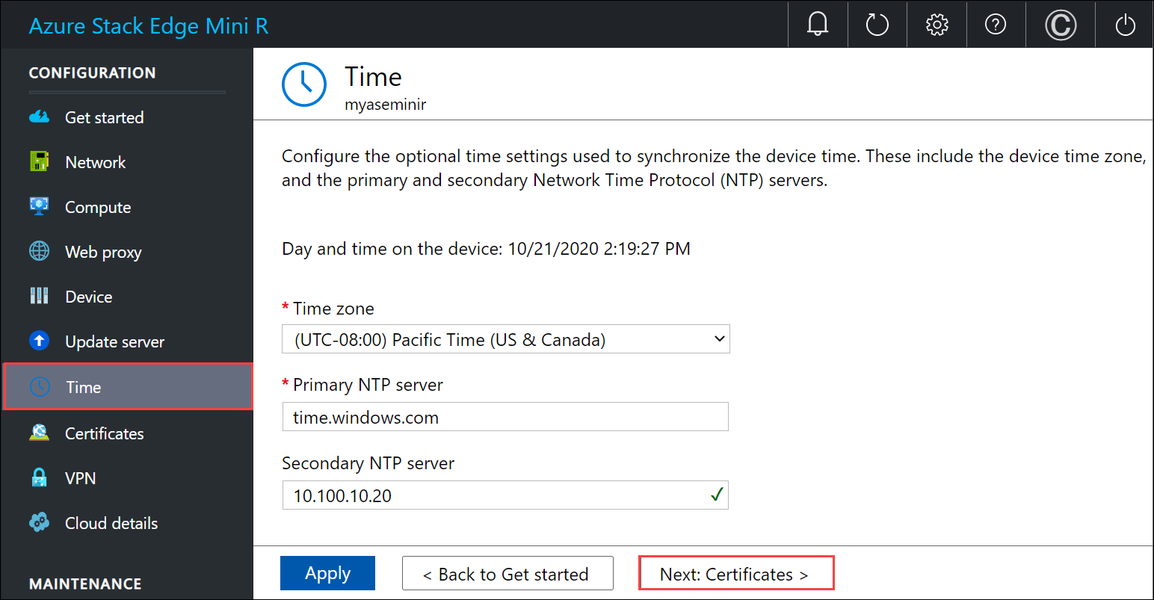This screenshot has height=600, width=1154.
Task: Select Device in configuration menu
Action: (88, 297)
